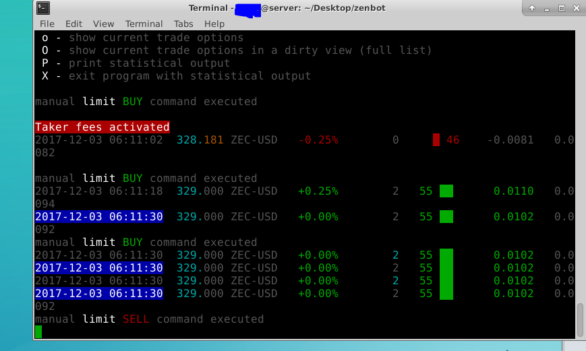Click the -0.0081 value
The width and height of the screenshot is (586, 351).
point(510,140)
